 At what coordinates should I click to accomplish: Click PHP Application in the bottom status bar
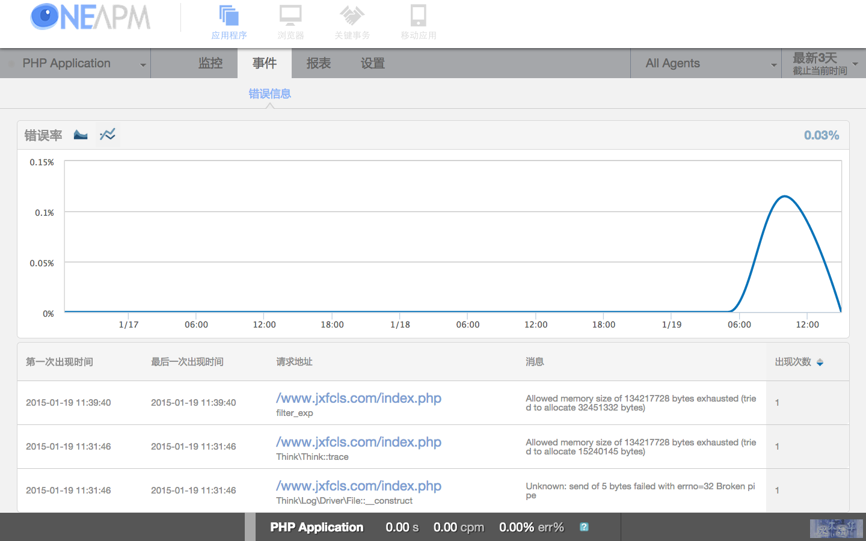317,527
